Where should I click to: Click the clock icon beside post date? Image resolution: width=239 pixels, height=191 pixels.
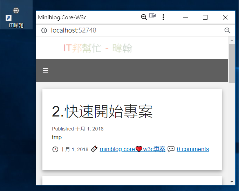(x=55, y=149)
